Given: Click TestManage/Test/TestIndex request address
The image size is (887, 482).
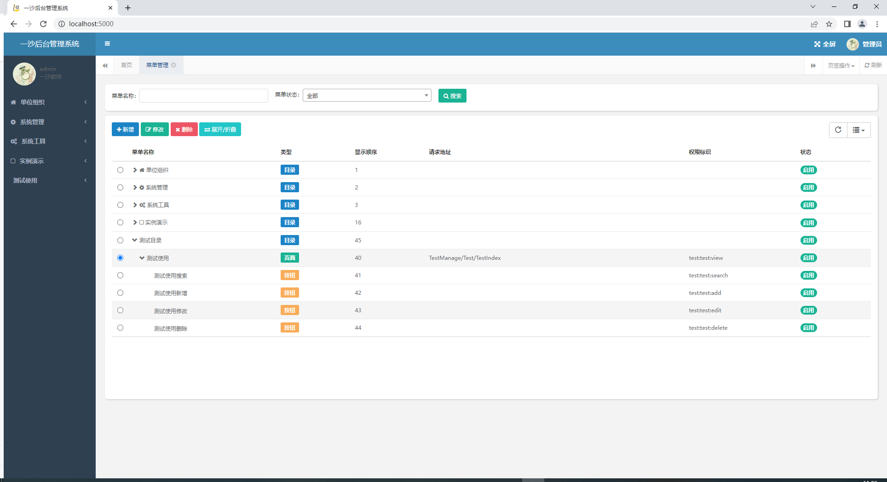Looking at the screenshot, I should [465, 258].
